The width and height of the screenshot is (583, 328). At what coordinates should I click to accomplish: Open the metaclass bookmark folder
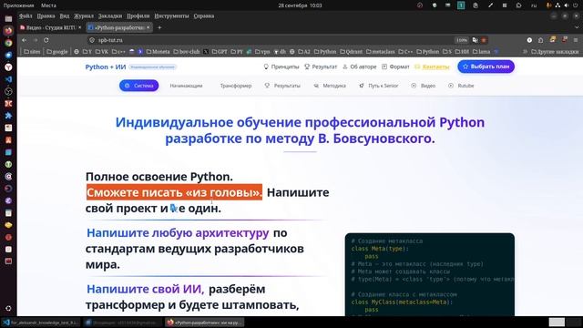pos(381,52)
